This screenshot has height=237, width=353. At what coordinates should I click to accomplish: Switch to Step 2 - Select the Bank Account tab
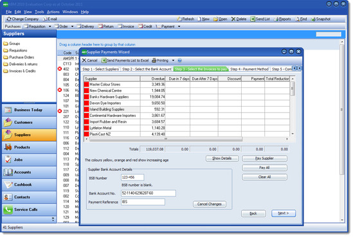[x=147, y=69]
